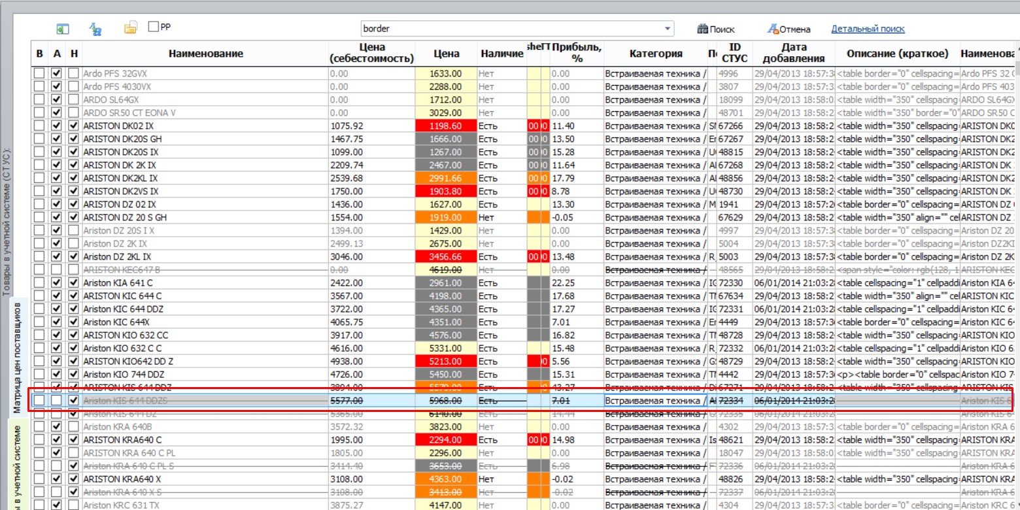The height and width of the screenshot is (510, 1020).
Task: Click the В column header
Action: [40, 54]
